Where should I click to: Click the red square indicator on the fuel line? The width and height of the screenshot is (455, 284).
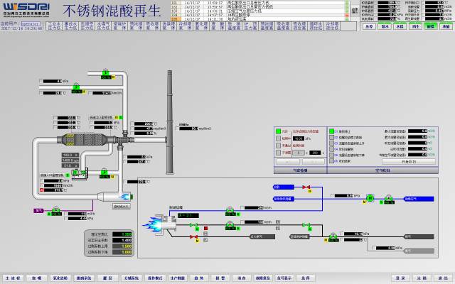coord(205,228)
